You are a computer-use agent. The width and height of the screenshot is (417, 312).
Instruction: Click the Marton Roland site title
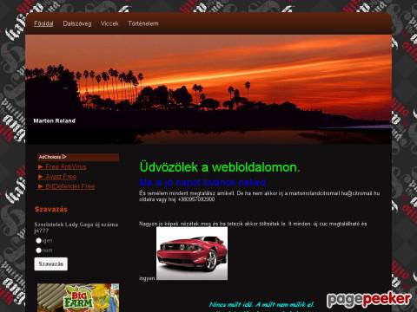(x=55, y=120)
